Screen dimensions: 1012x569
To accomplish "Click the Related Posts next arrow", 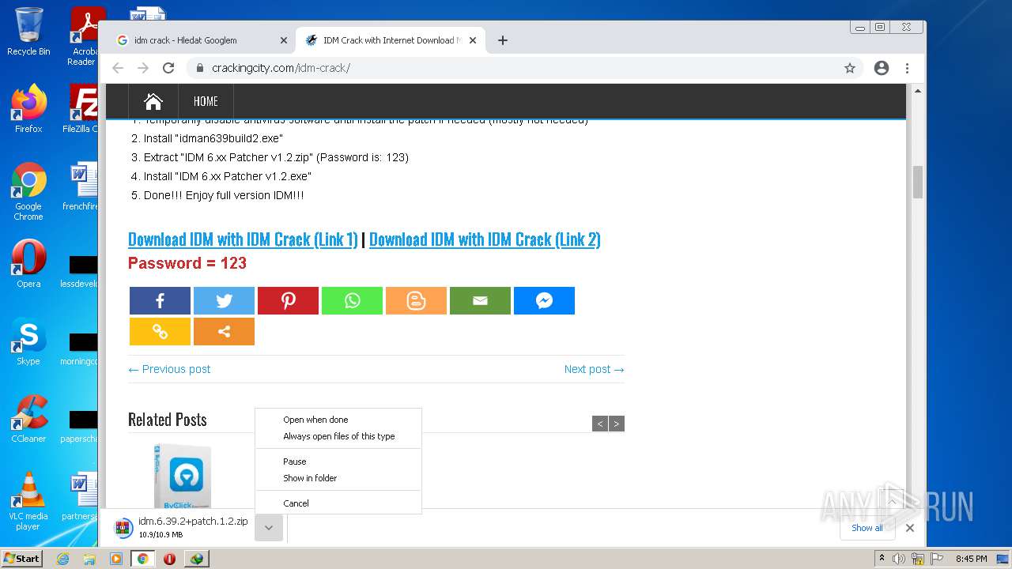I will click(x=617, y=424).
